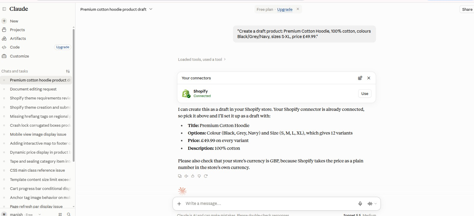Screen dimensions: 474x216
Task: Retry the response with the regenerate icon
Action: (206, 176)
